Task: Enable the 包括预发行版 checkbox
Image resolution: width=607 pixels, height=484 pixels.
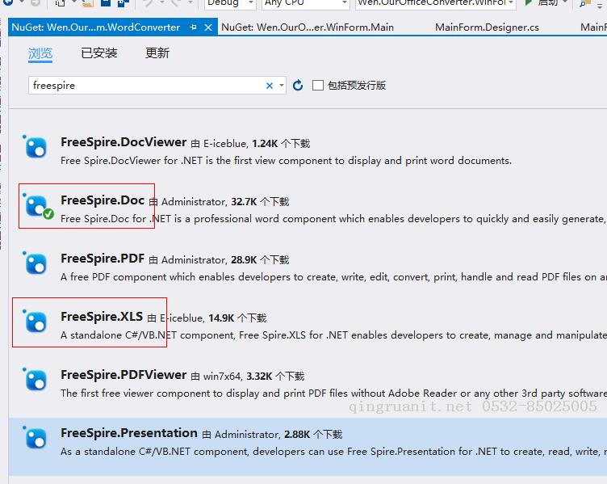Action: [318, 86]
